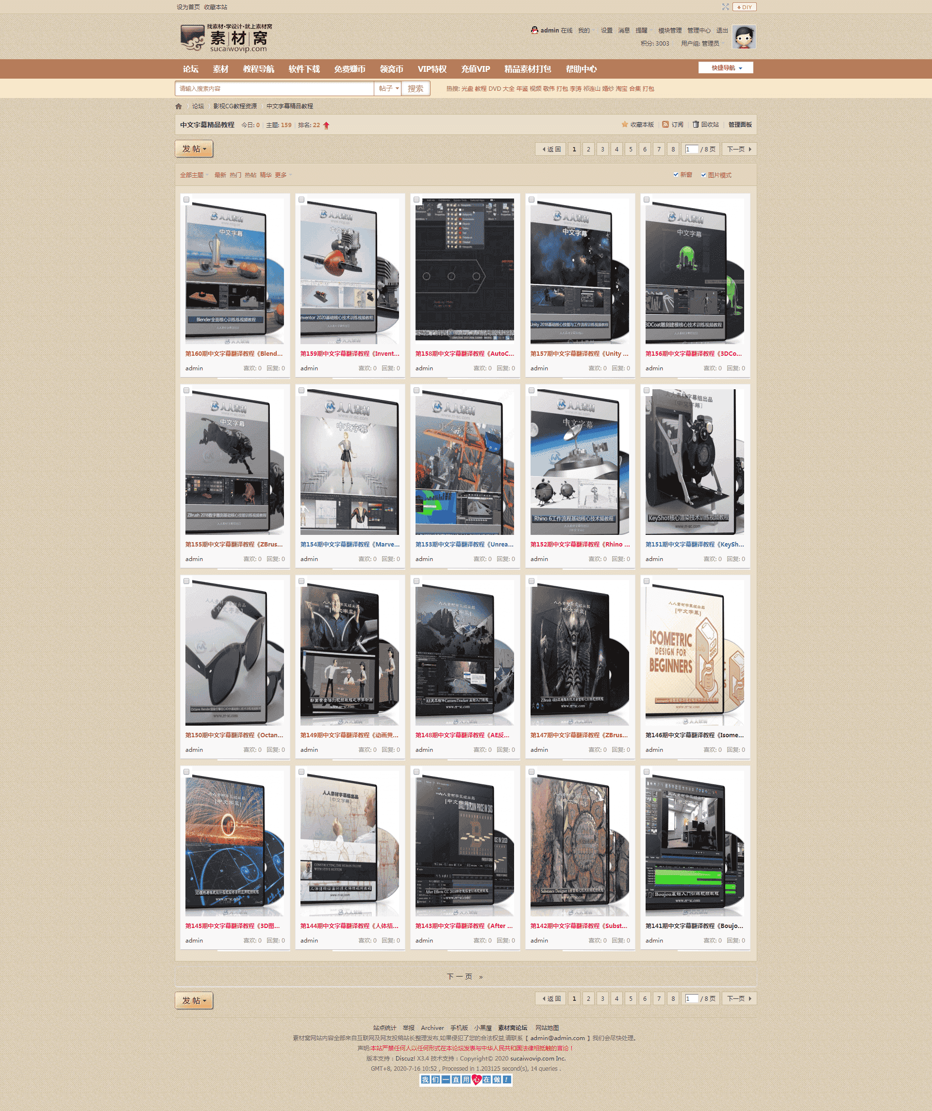Viewport: 932px width, 1111px height.
Task: Open 第157期 Unity tutorial title link
Action: pos(579,353)
